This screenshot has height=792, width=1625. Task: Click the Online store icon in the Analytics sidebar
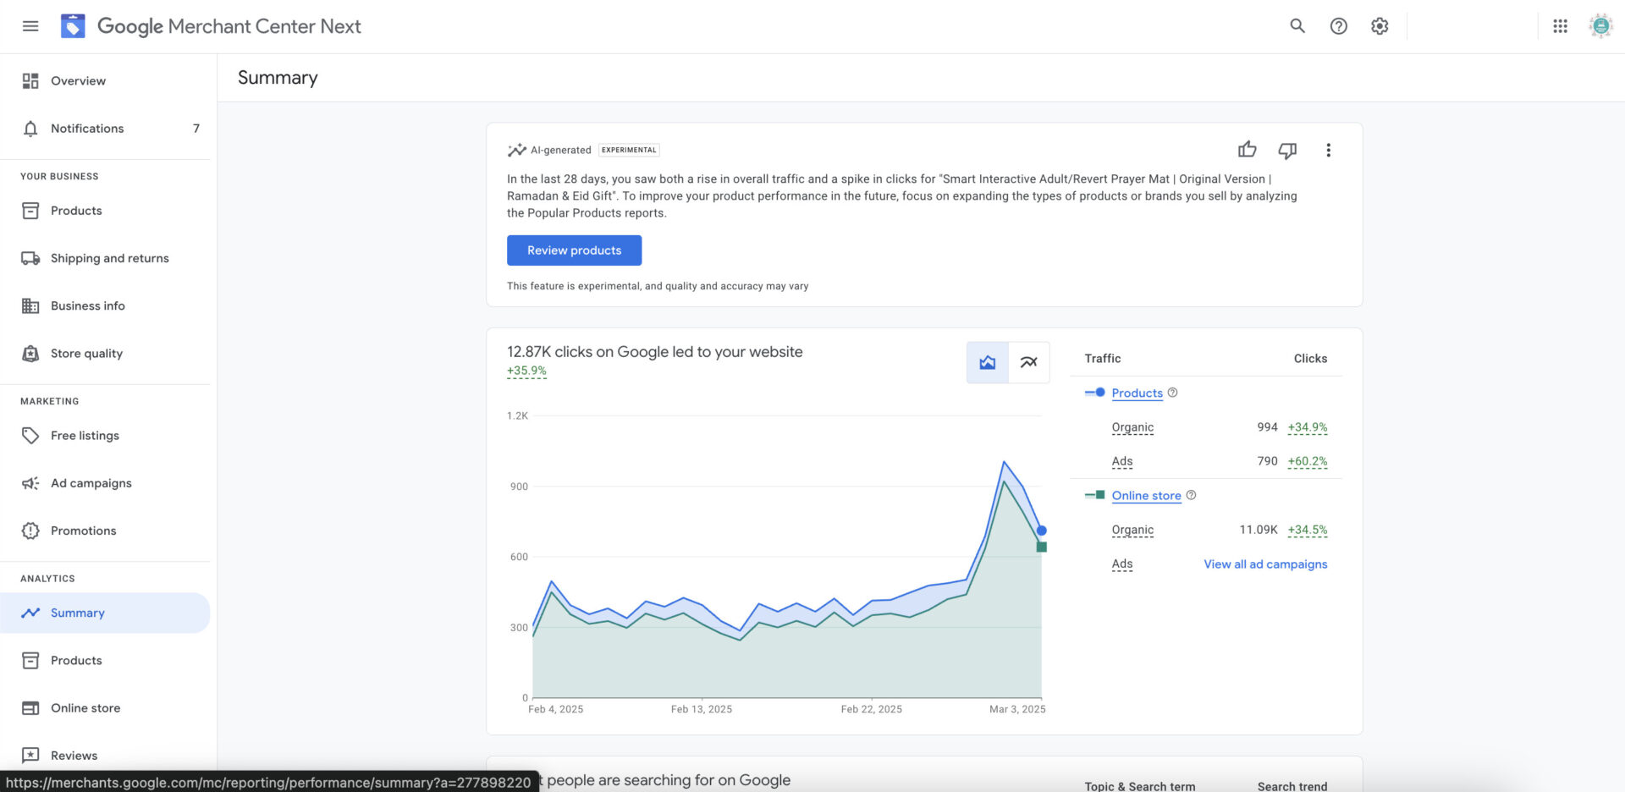pyautogui.click(x=30, y=708)
